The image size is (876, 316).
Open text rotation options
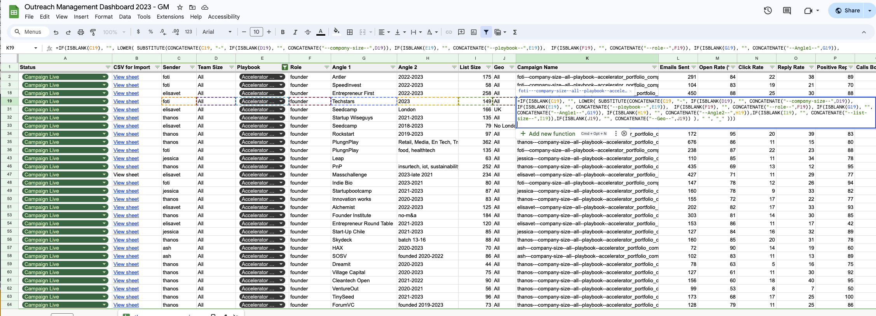pyautogui.click(x=432, y=32)
